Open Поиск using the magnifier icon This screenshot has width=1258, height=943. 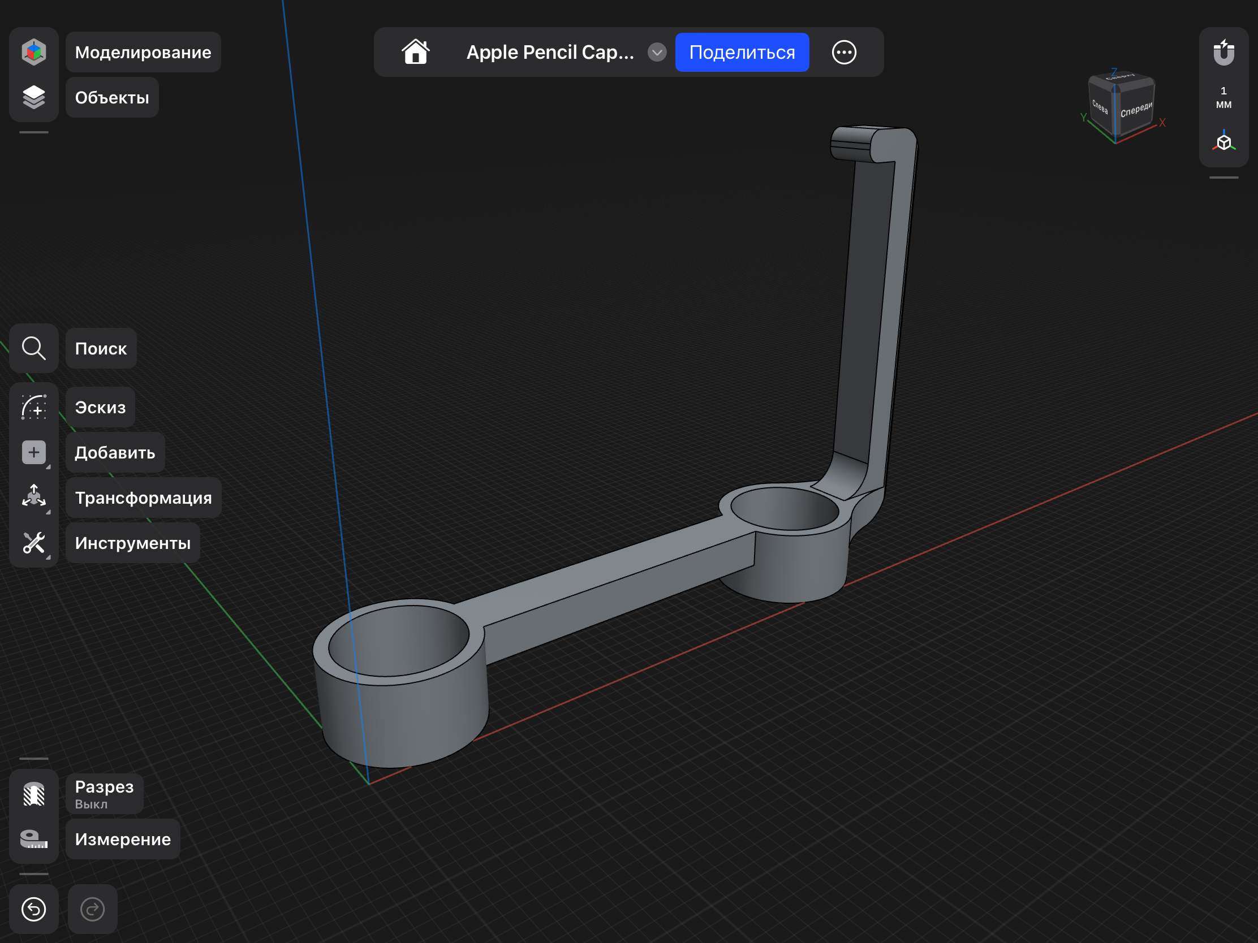click(33, 348)
